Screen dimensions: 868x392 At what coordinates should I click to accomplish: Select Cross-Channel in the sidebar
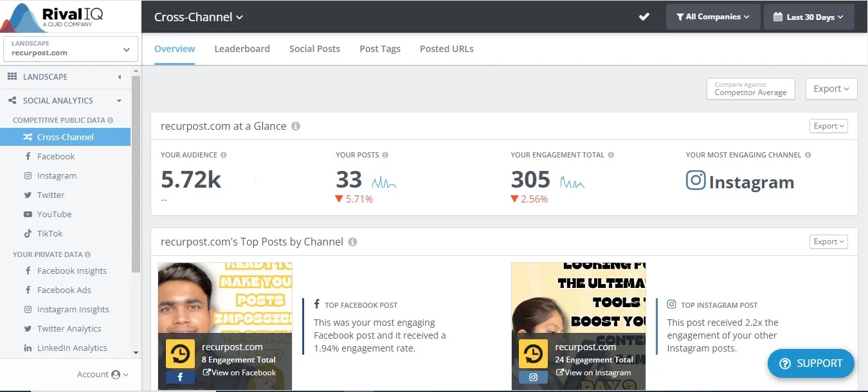pos(65,137)
